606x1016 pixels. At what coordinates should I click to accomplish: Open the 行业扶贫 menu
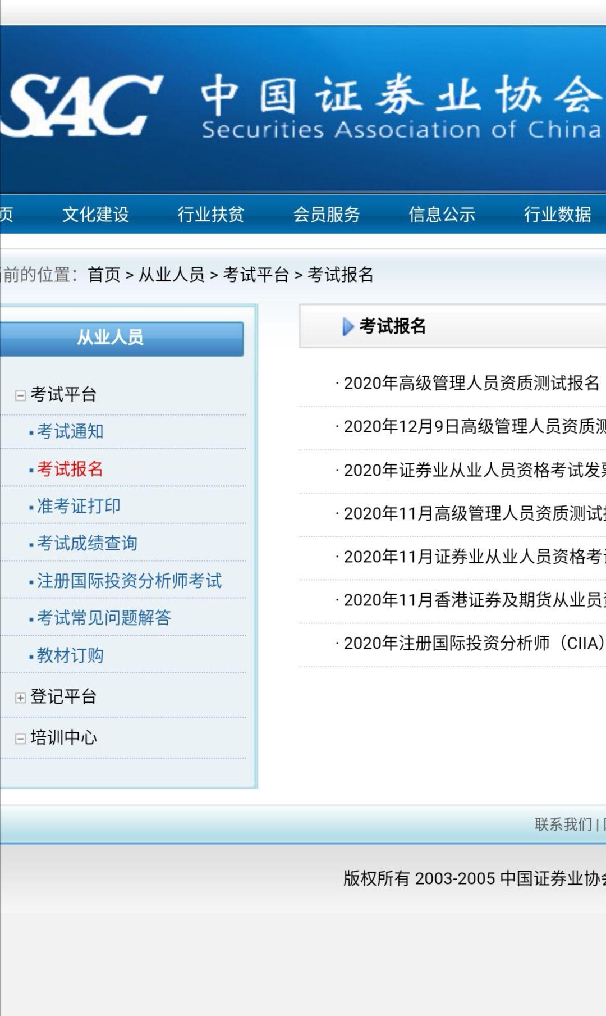pyautogui.click(x=211, y=214)
